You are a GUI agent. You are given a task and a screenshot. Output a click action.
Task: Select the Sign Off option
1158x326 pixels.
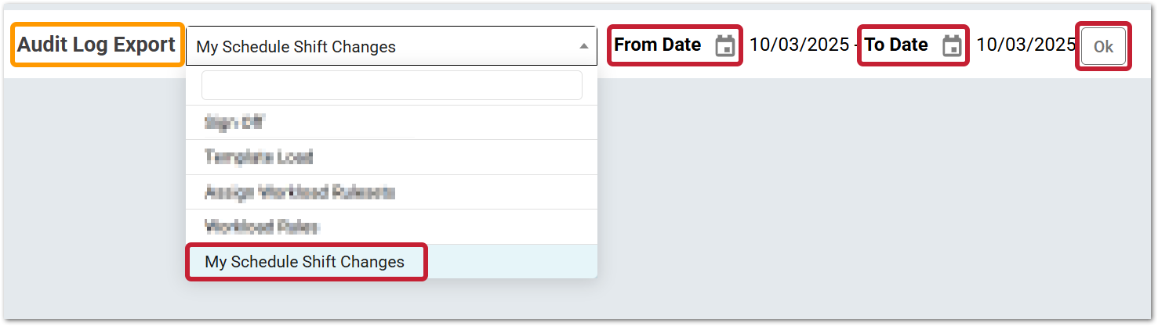point(392,123)
